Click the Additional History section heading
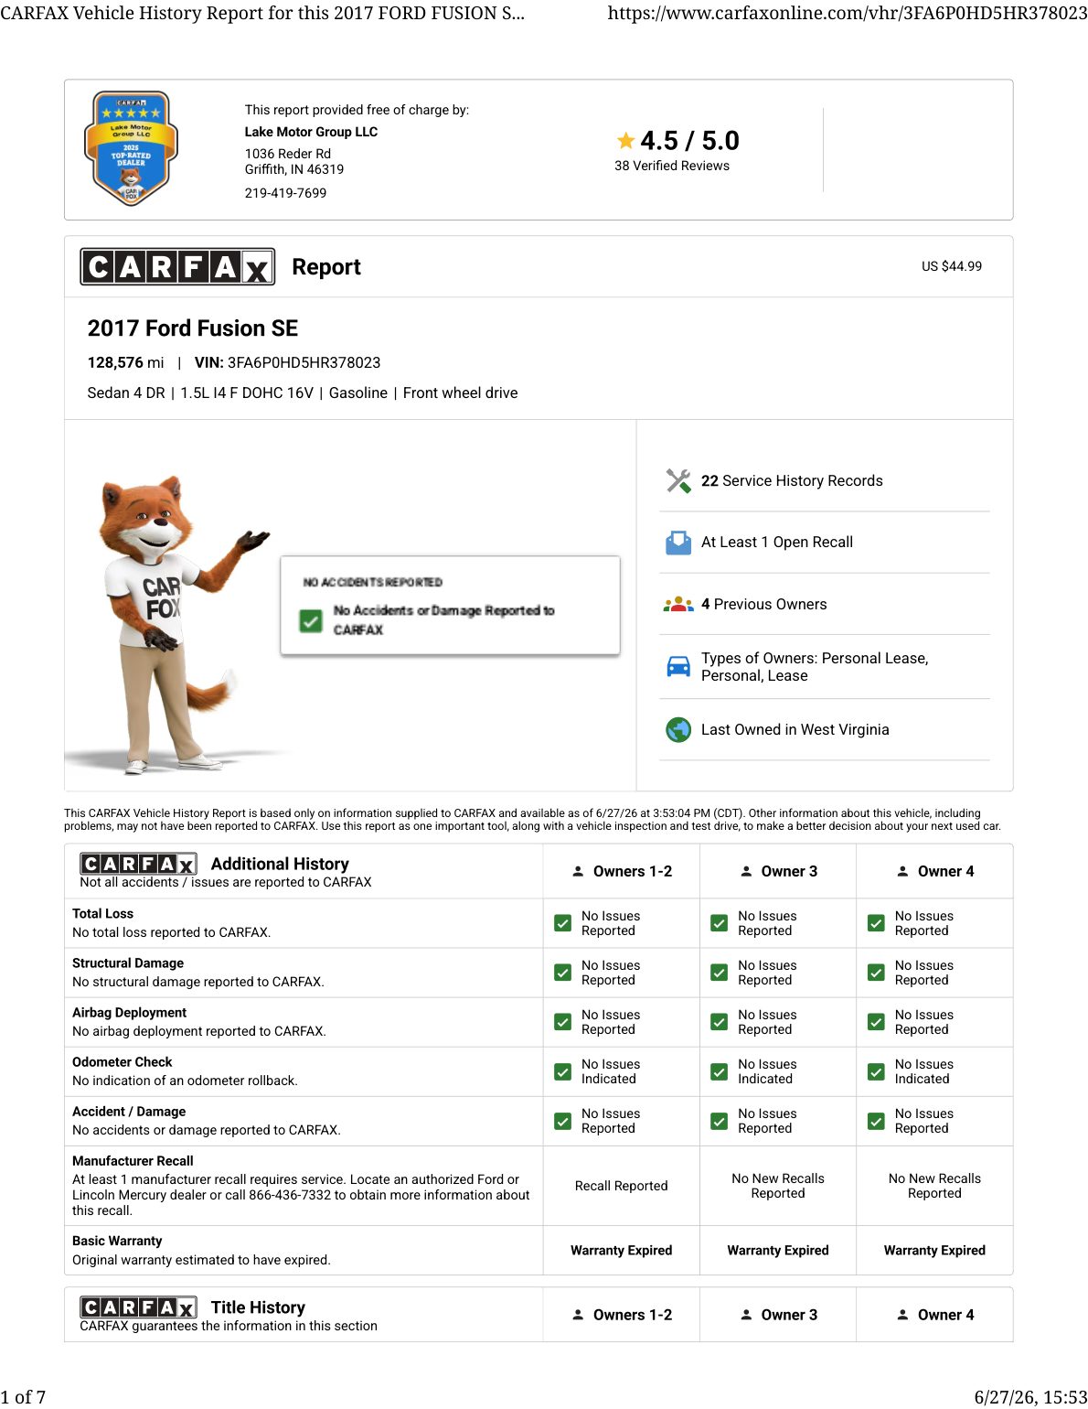The height and width of the screenshot is (1409, 1088). pyautogui.click(x=280, y=864)
